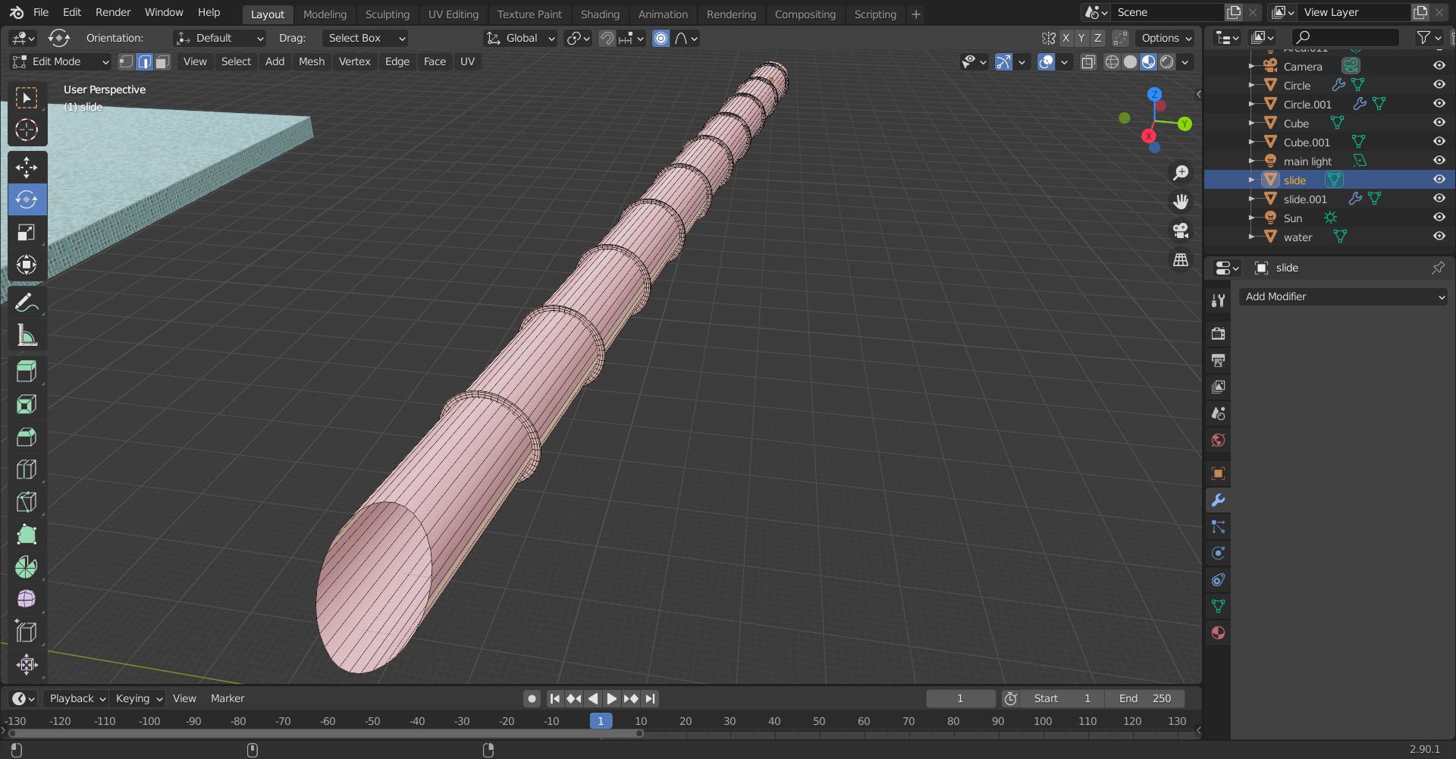Click the zoom view magnifier icon
This screenshot has height=759, width=1456.
tap(1181, 173)
